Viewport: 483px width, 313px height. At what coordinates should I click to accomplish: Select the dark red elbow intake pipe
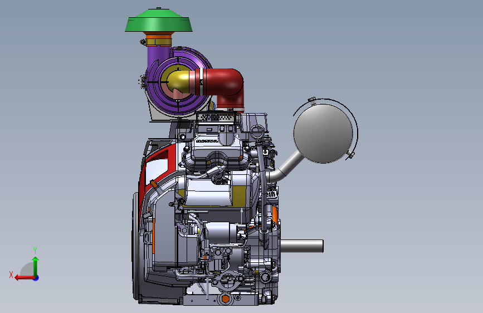(x=223, y=88)
